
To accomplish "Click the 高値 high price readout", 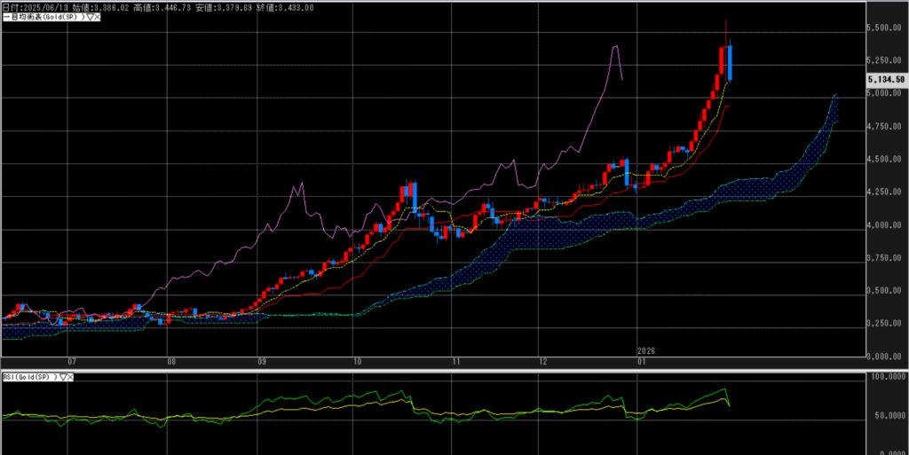I will pyautogui.click(x=162, y=7).
